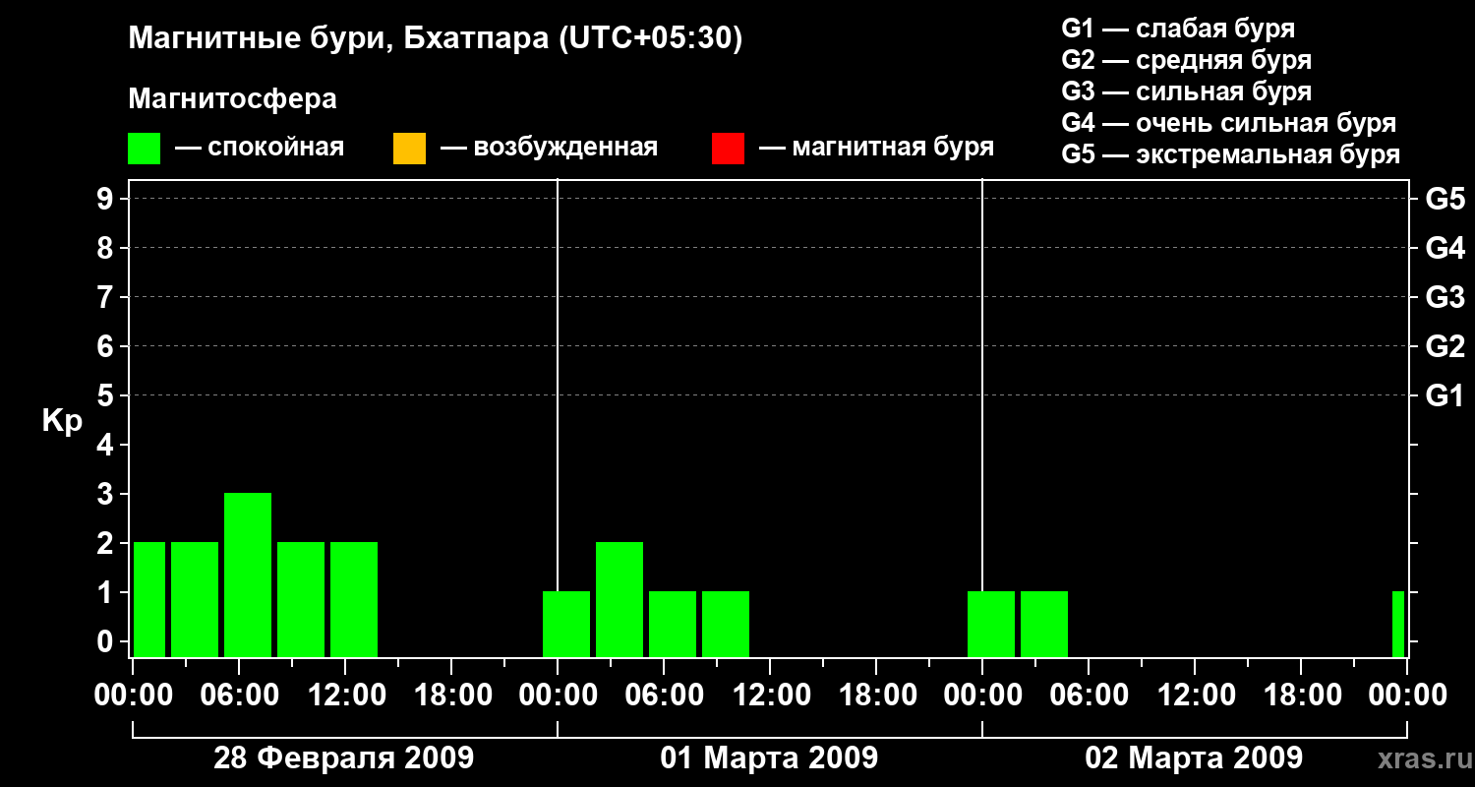Click the 'G5 — экстремальная буря' line
Viewport: 1475px width, 787px height.
(1231, 154)
